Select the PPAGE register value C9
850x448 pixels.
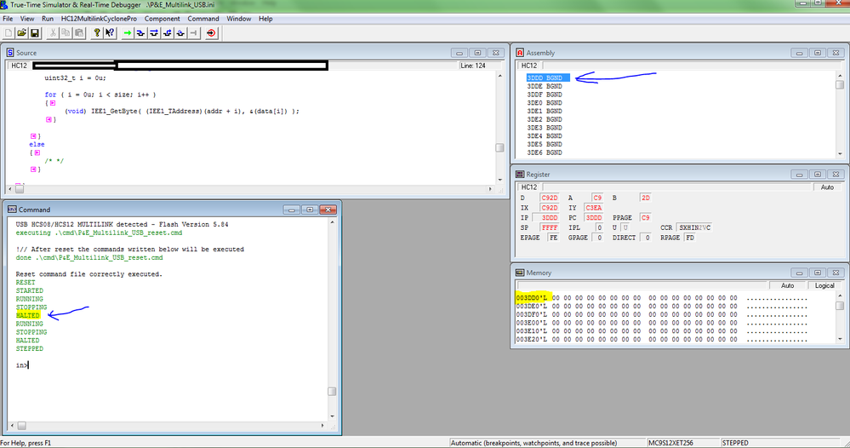pyautogui.click(x=645, y=217)
